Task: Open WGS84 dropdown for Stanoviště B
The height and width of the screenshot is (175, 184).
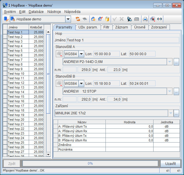Action: [x=81, y=83]
